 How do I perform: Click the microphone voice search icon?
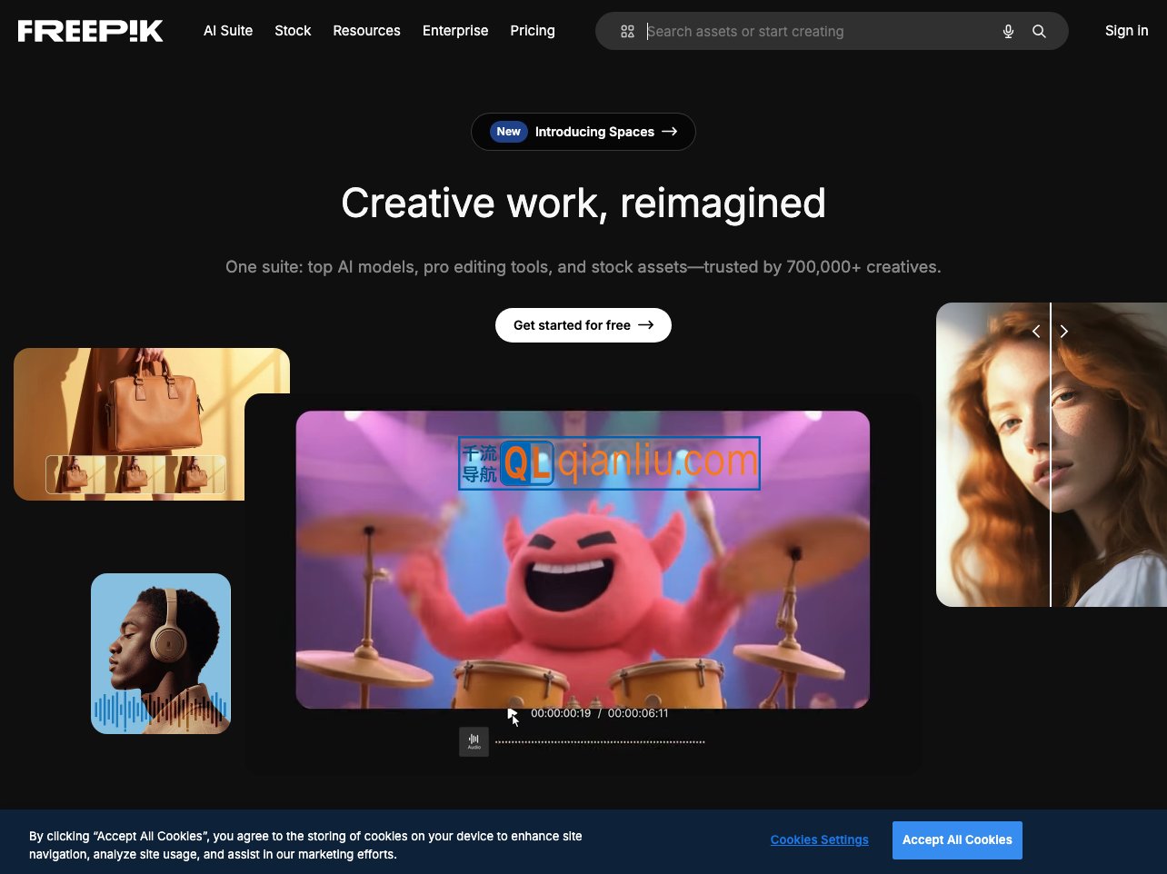coord(1008,32)
